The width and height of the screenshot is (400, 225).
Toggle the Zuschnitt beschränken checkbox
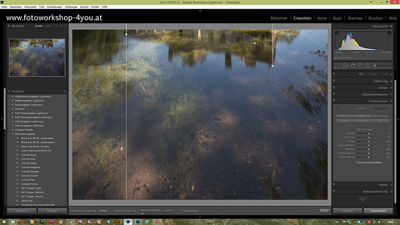coord(355,162)
